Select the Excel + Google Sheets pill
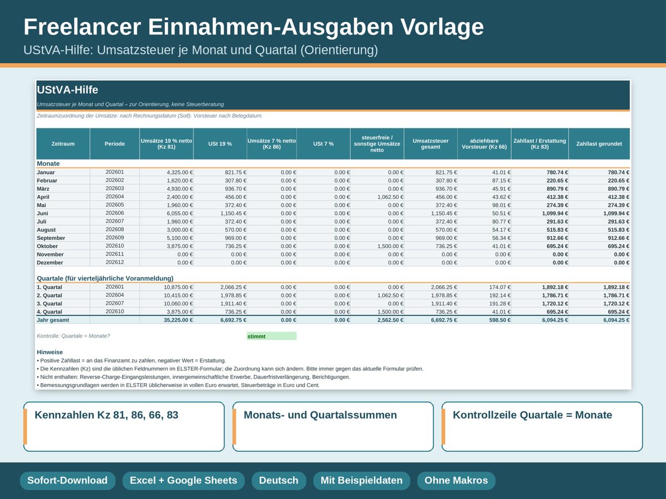 click(x=183, y=481)
